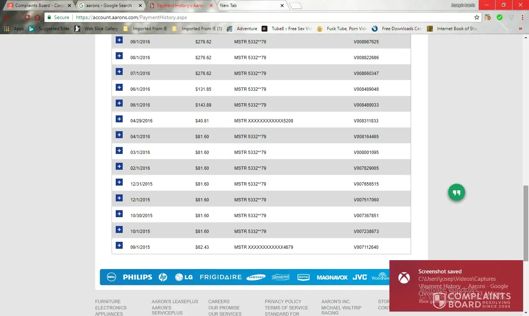Open a new tab with the new-tab button

[296, 6]
